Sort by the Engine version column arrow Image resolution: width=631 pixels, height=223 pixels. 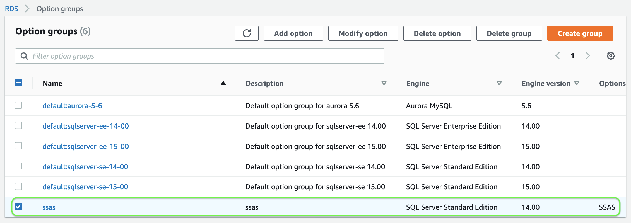pyautogui.click(x=577, y=83)
